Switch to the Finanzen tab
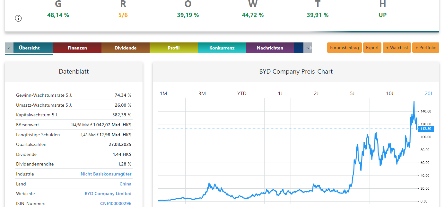 77,48
